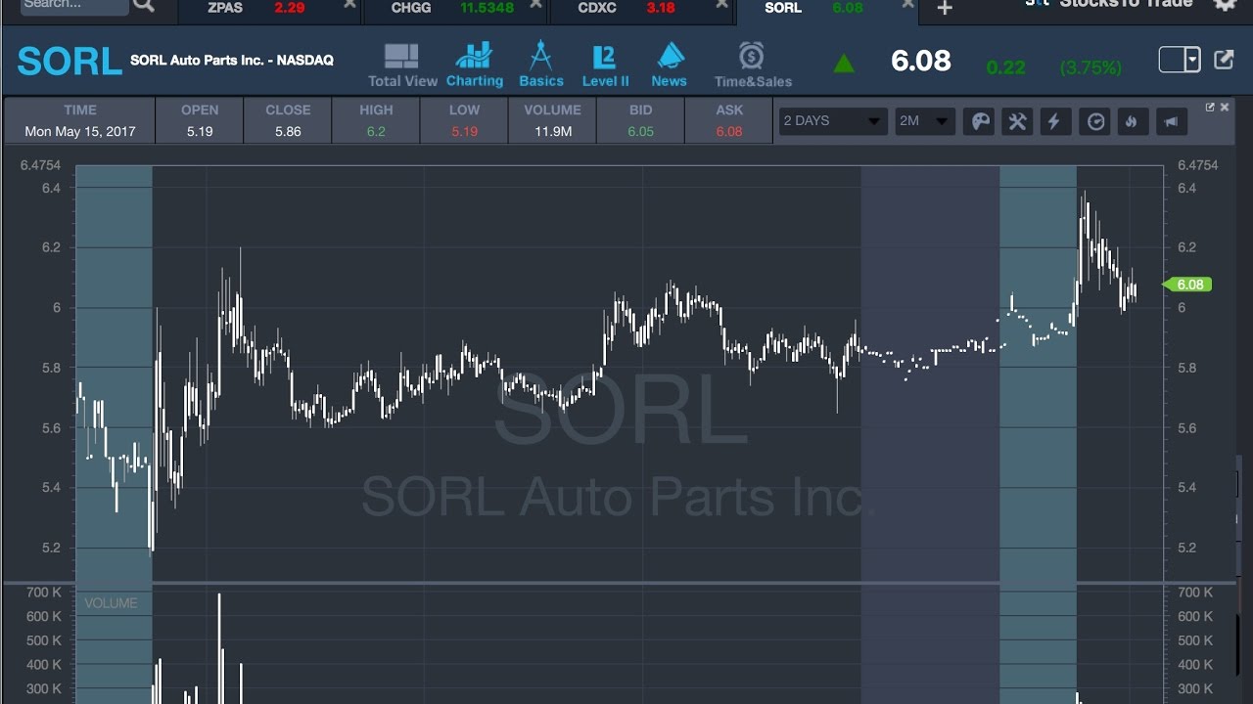The height and width of the screenshot is (704, 1253).
Task: Switch to the ZPAS tab
Action: pyautogui.click(x=269, y=10)
